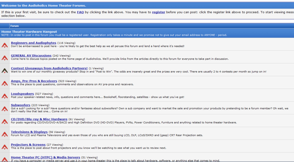Open the FAQ link
Screen dimensions: 294x162
80,12
